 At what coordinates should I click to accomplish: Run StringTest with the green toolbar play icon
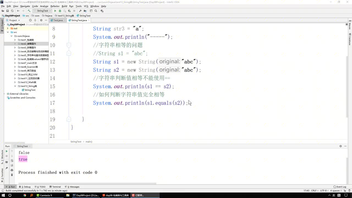tap(55, 11)
